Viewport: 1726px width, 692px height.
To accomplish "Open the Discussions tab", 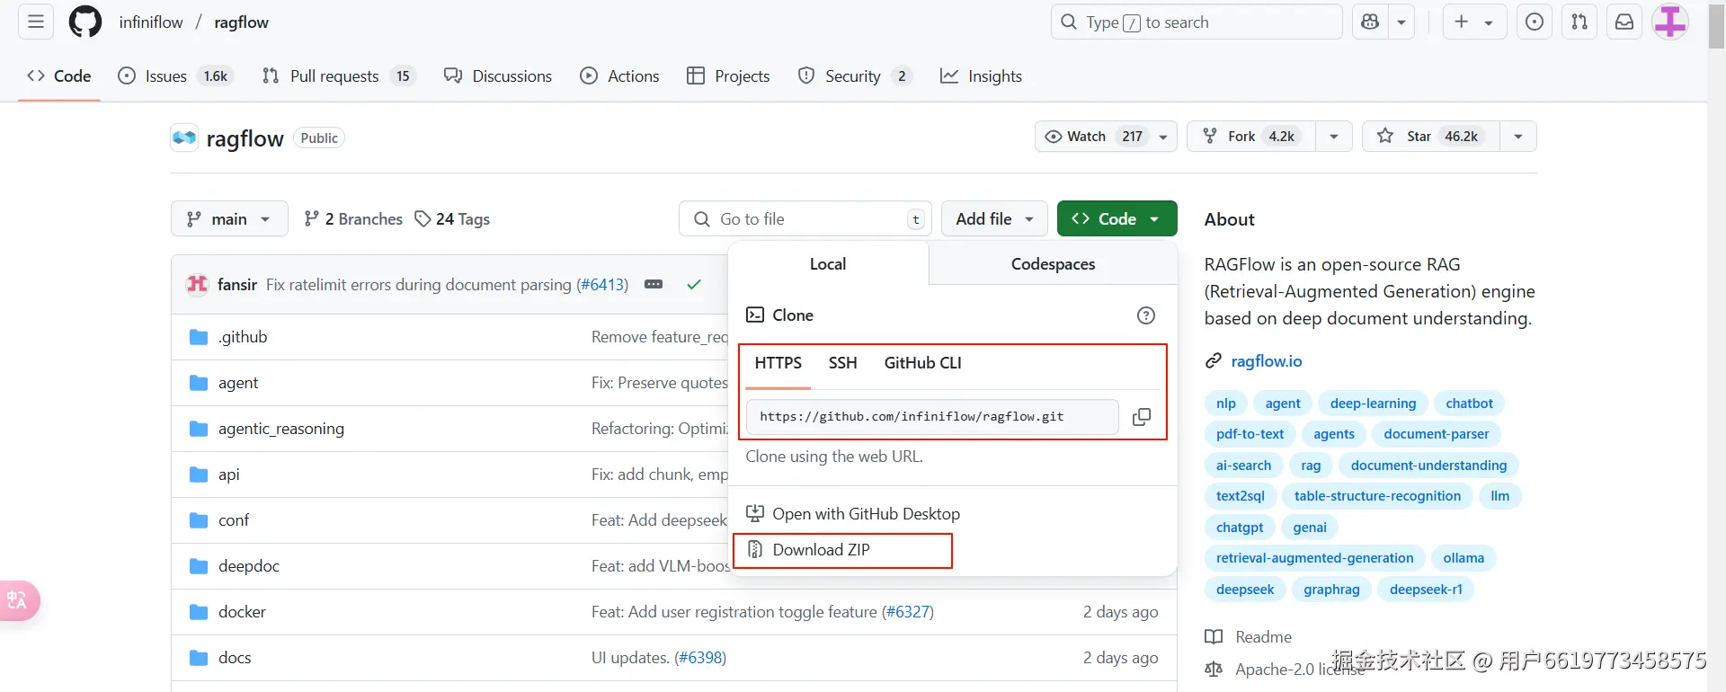I will [x=498, y=76].
